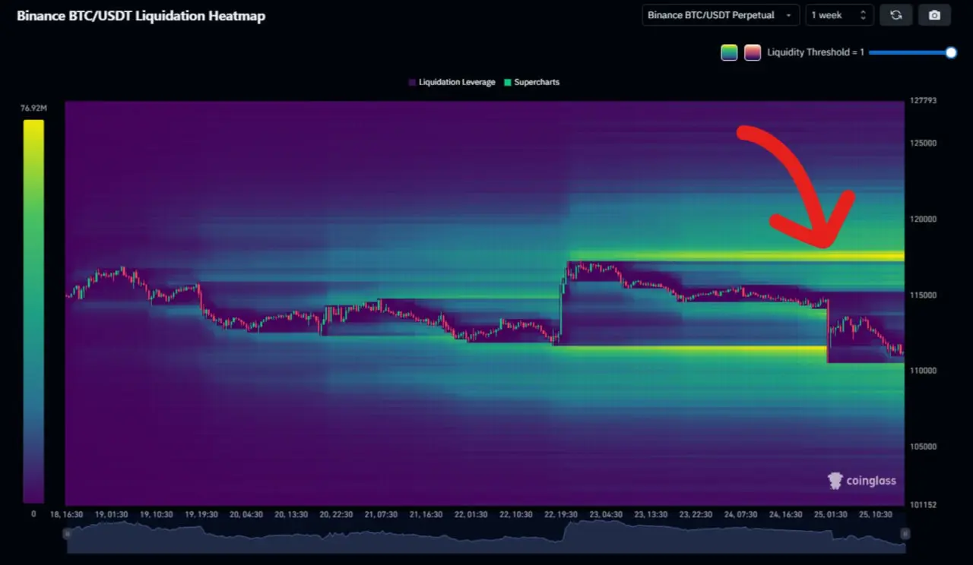Viewport: 973px width, 565px height.
Task: Click the 23, 13:30 time axis label
Action: [x=650, y=514]
